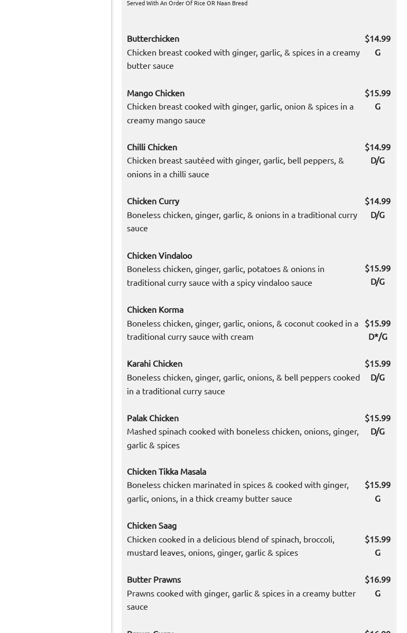The image size is (407, 633).
Task: Click the Chilli Chicken heading
Action: pos(152,147)
